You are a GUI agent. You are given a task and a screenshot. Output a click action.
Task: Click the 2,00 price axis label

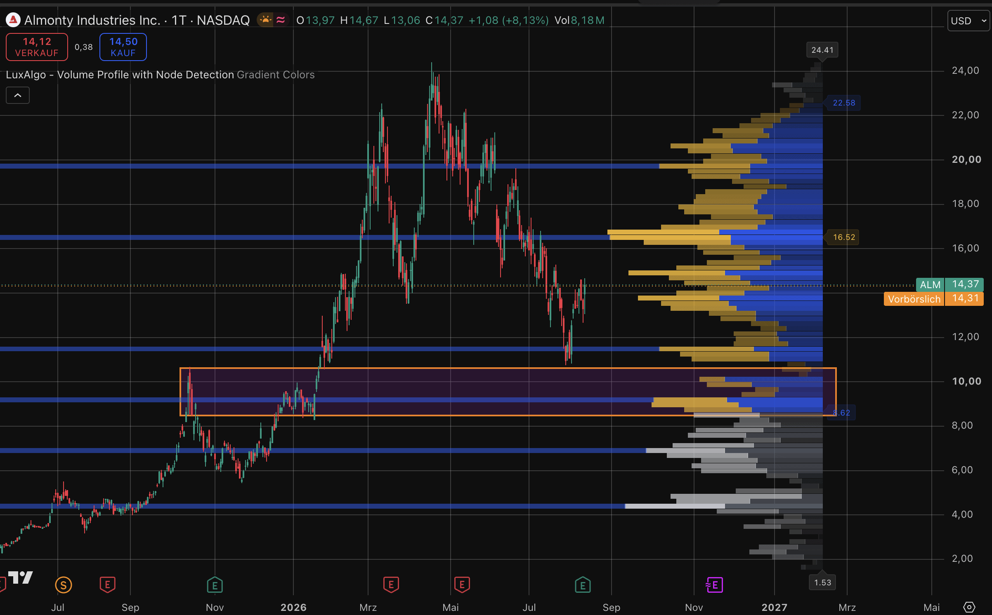click(x=962, y=559)
